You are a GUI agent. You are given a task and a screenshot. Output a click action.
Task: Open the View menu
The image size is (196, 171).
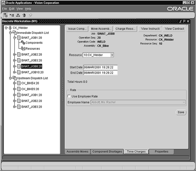[x=20, y=9]
